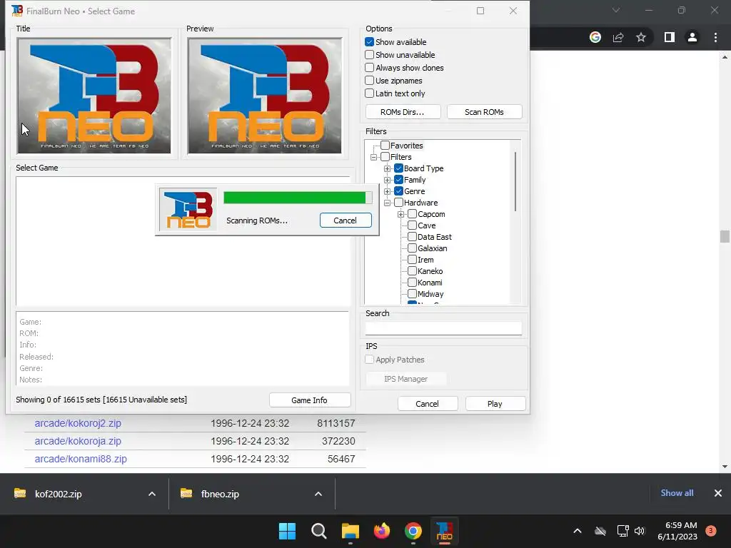This screenshot has width=731, height=548.
Task: Click the Select Game list area
Action: [x=183, y=241]
